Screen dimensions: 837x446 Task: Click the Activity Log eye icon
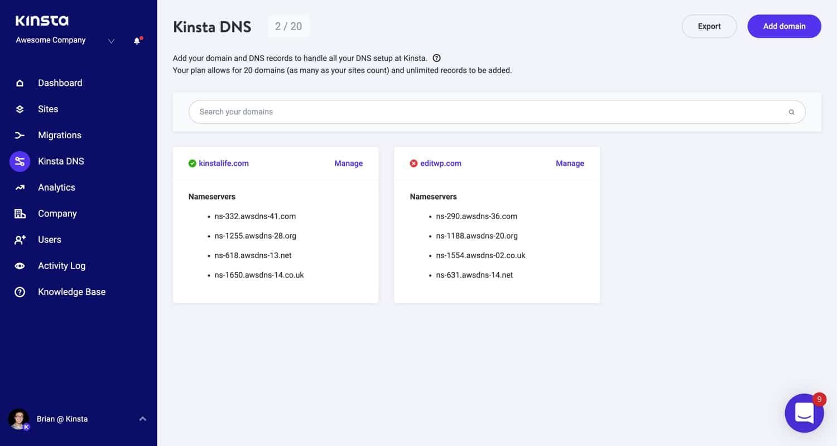20,266
